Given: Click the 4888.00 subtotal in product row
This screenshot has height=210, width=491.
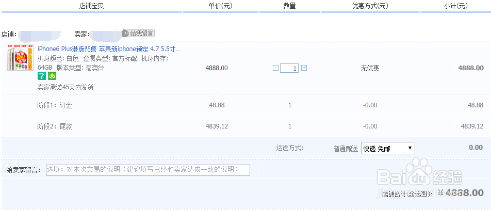Looking at the screenshot, I should tap(471, 68).
